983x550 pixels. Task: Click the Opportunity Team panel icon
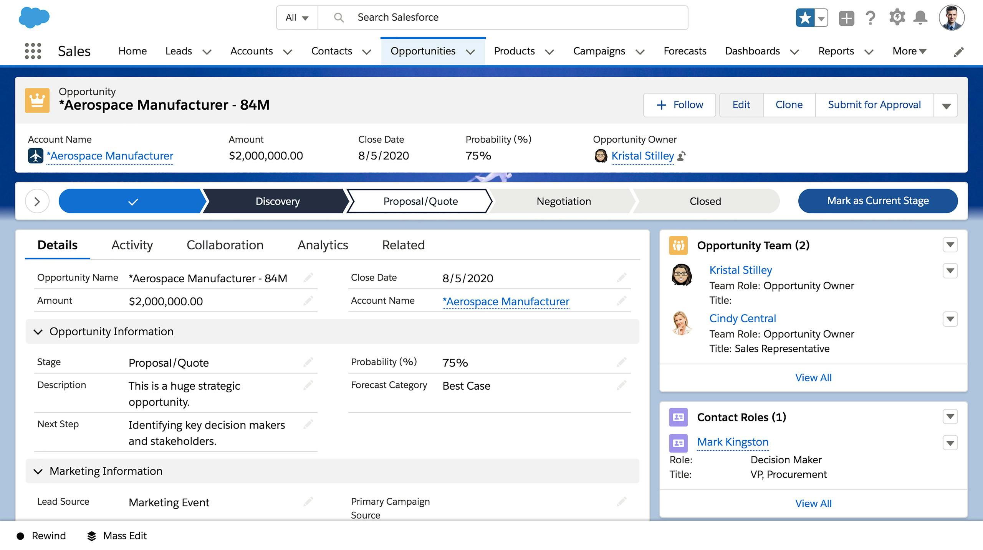point(678,245)
